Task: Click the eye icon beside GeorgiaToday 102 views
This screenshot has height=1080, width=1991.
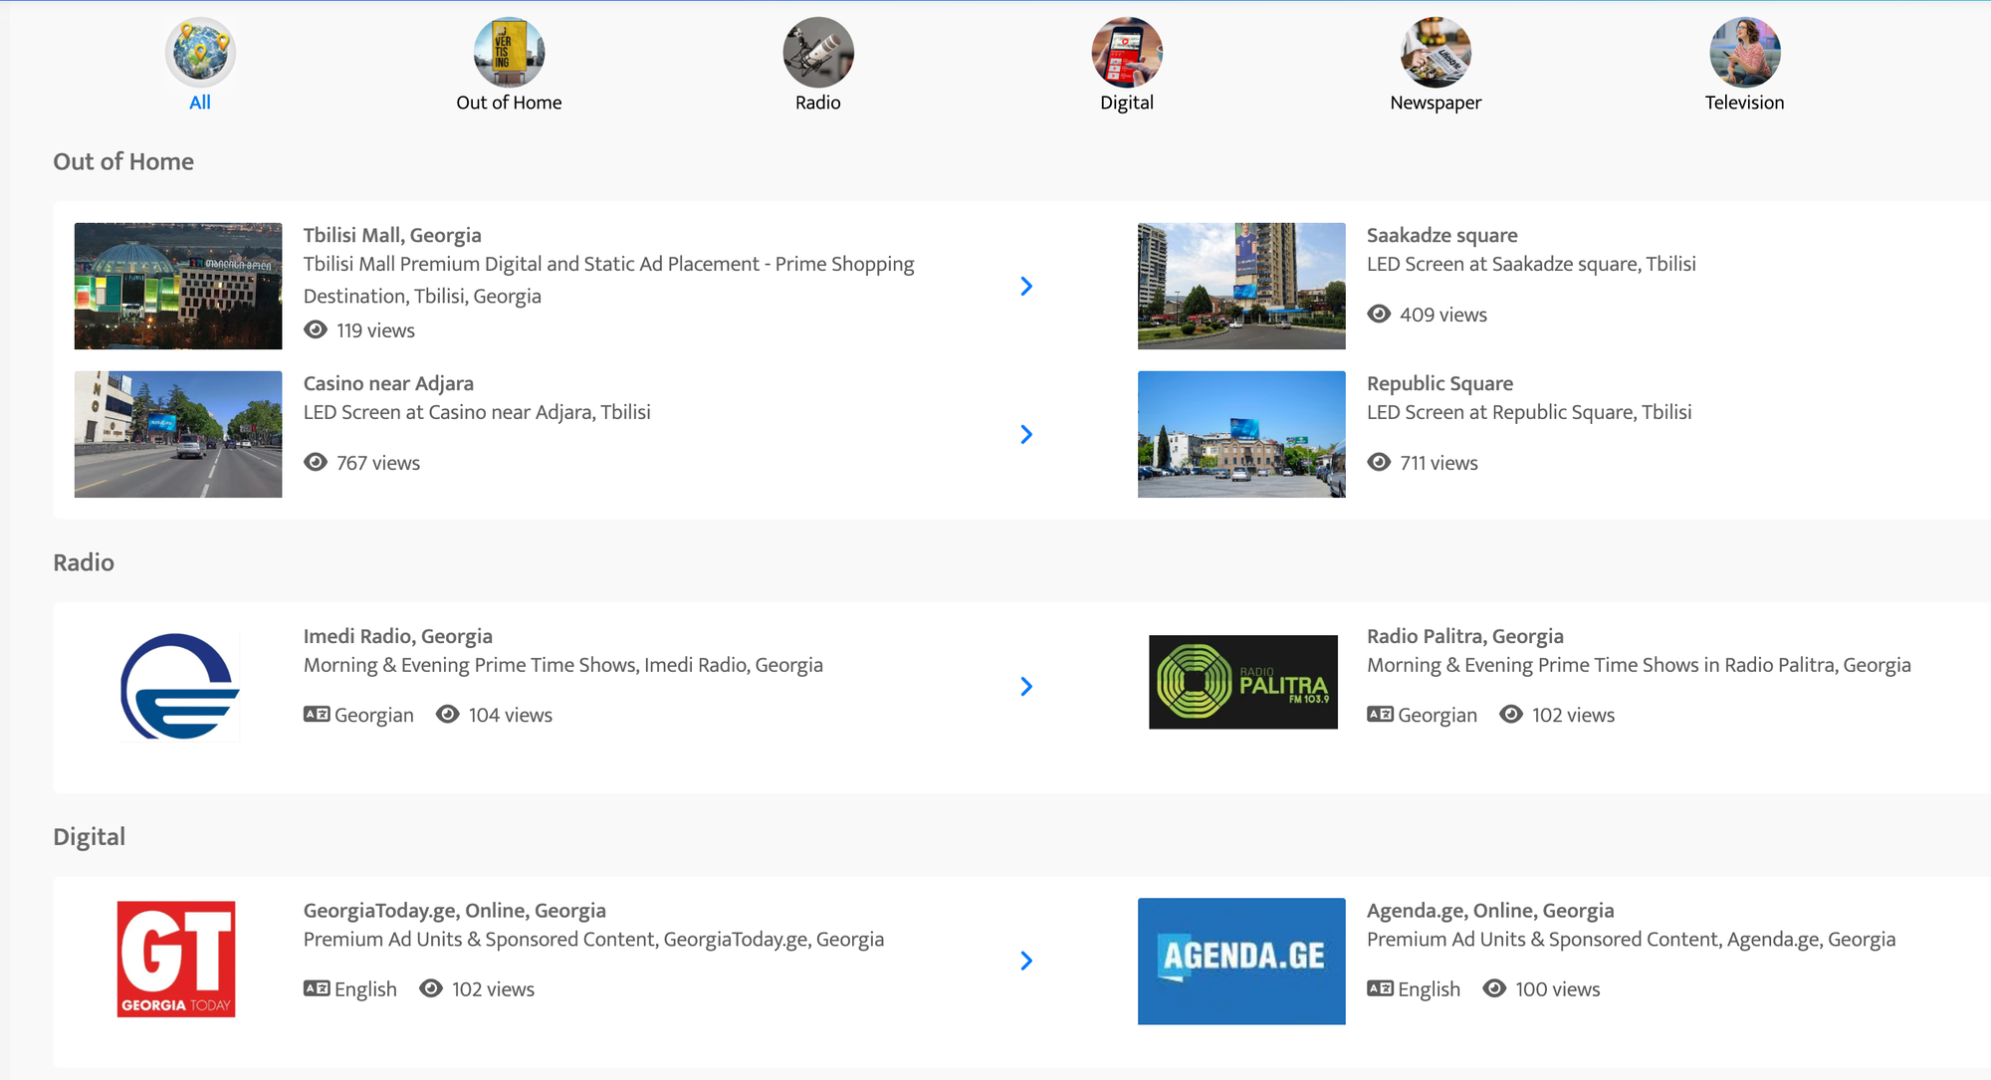Action: [431, 988]
